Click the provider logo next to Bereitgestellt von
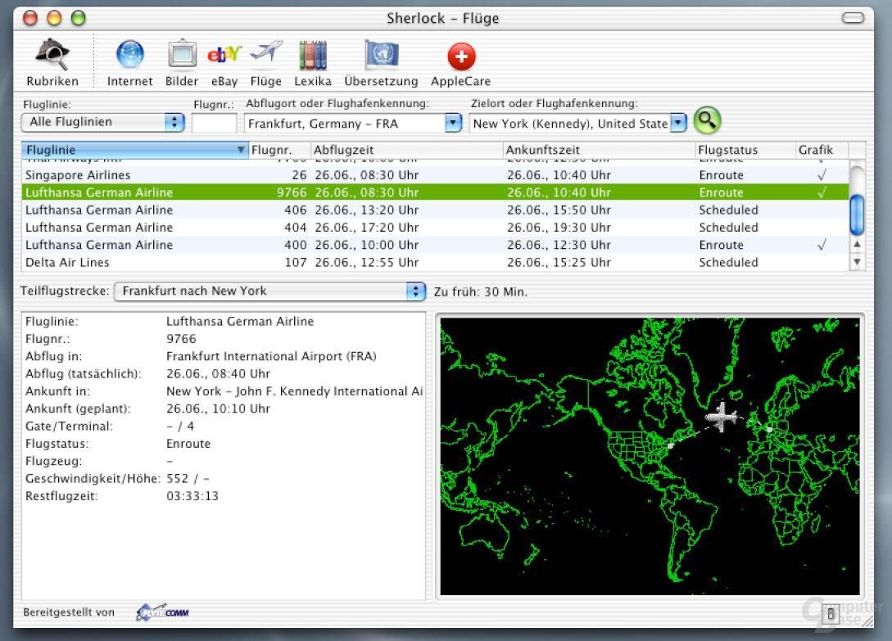The image size is (892, 641). click(163, 612)
